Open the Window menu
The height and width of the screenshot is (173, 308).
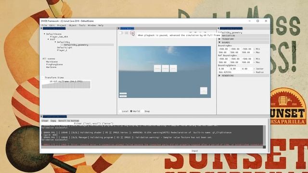click(x=92, y=25)
